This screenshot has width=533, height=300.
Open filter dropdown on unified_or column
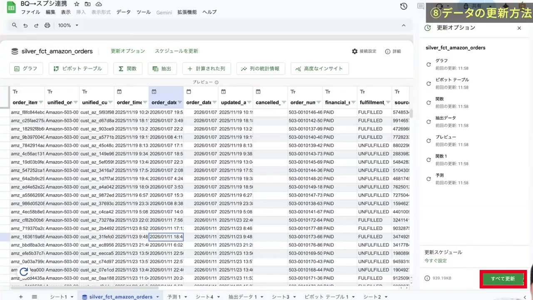pyautogui.click(x=75, y=102)
